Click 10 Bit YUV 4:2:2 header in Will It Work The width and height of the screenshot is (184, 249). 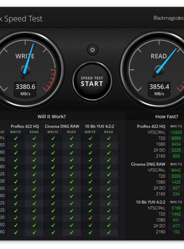point(99,126)
